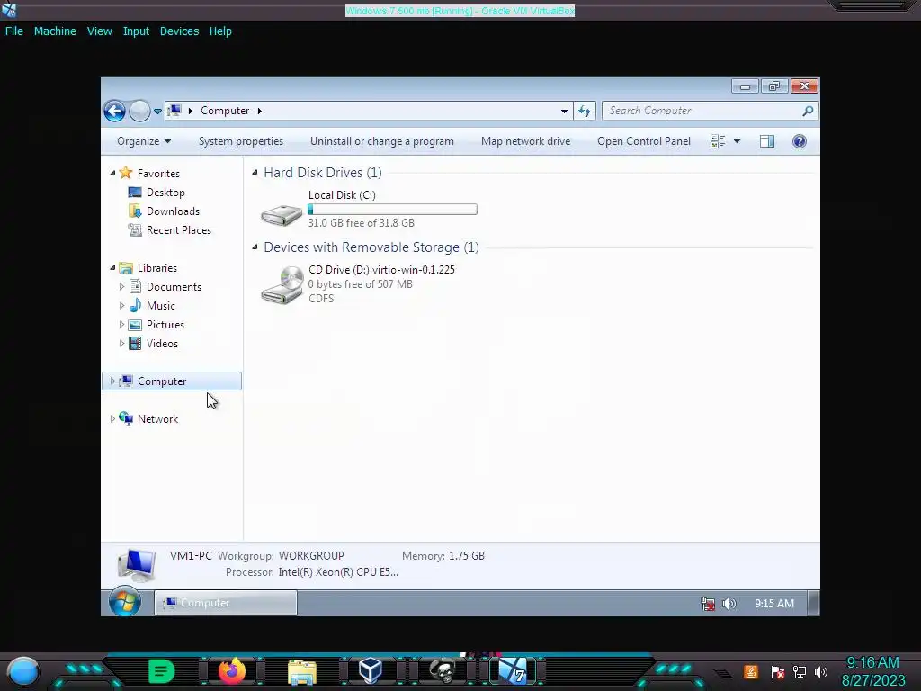Click Open Control Panel

(x=644, y=141)
